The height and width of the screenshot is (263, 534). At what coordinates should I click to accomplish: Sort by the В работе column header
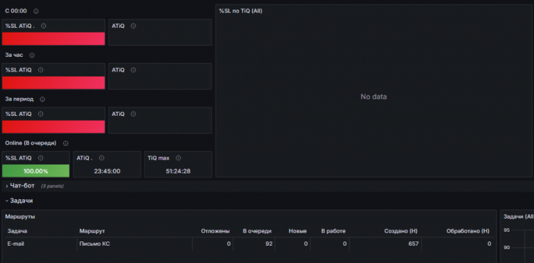334,231
